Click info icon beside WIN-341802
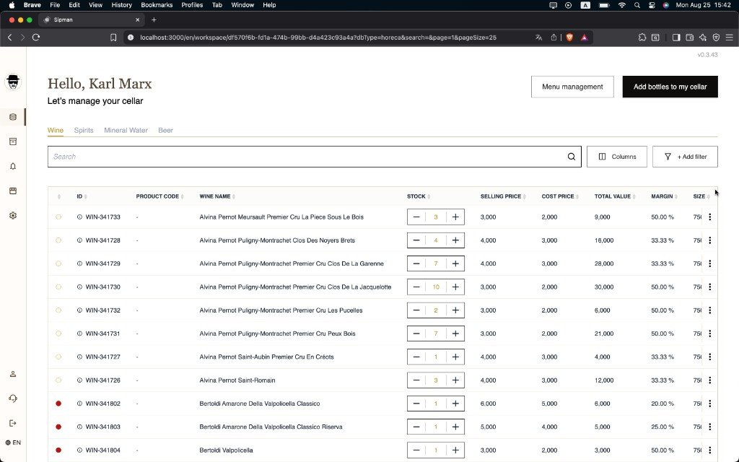 tap(79, 404)
